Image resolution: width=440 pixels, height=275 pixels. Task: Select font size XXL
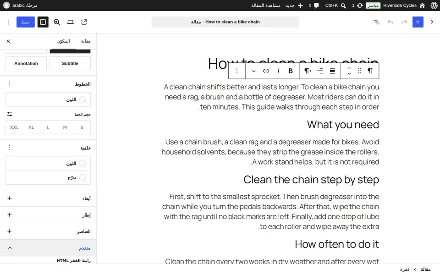tap(14, 127)
